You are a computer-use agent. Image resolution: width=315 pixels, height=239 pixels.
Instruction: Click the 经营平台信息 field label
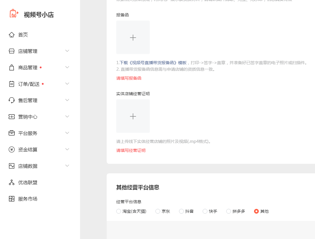(x=129, y=202)
